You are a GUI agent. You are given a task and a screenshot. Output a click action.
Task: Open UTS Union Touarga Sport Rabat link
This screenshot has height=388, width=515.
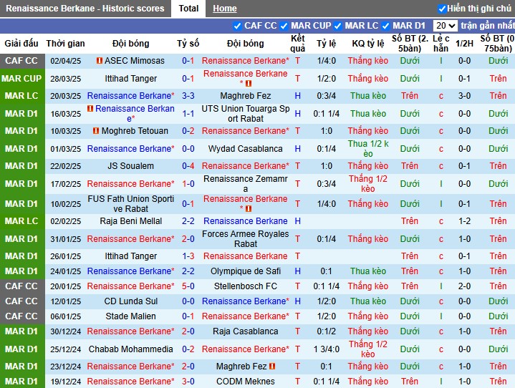[246, 114]
